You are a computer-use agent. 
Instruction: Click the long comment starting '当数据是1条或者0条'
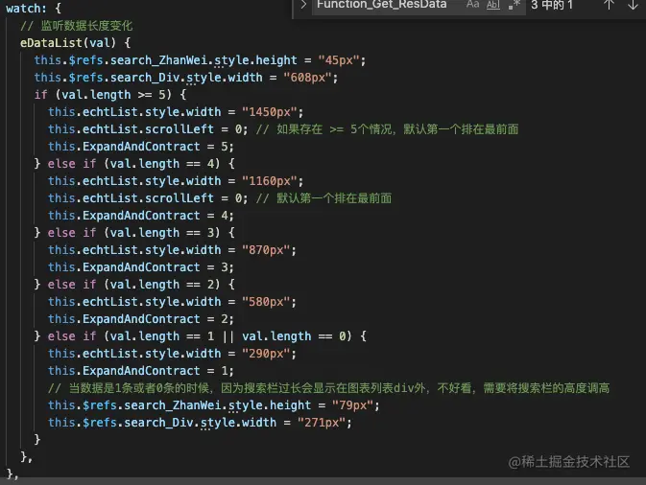pos(329,388)
